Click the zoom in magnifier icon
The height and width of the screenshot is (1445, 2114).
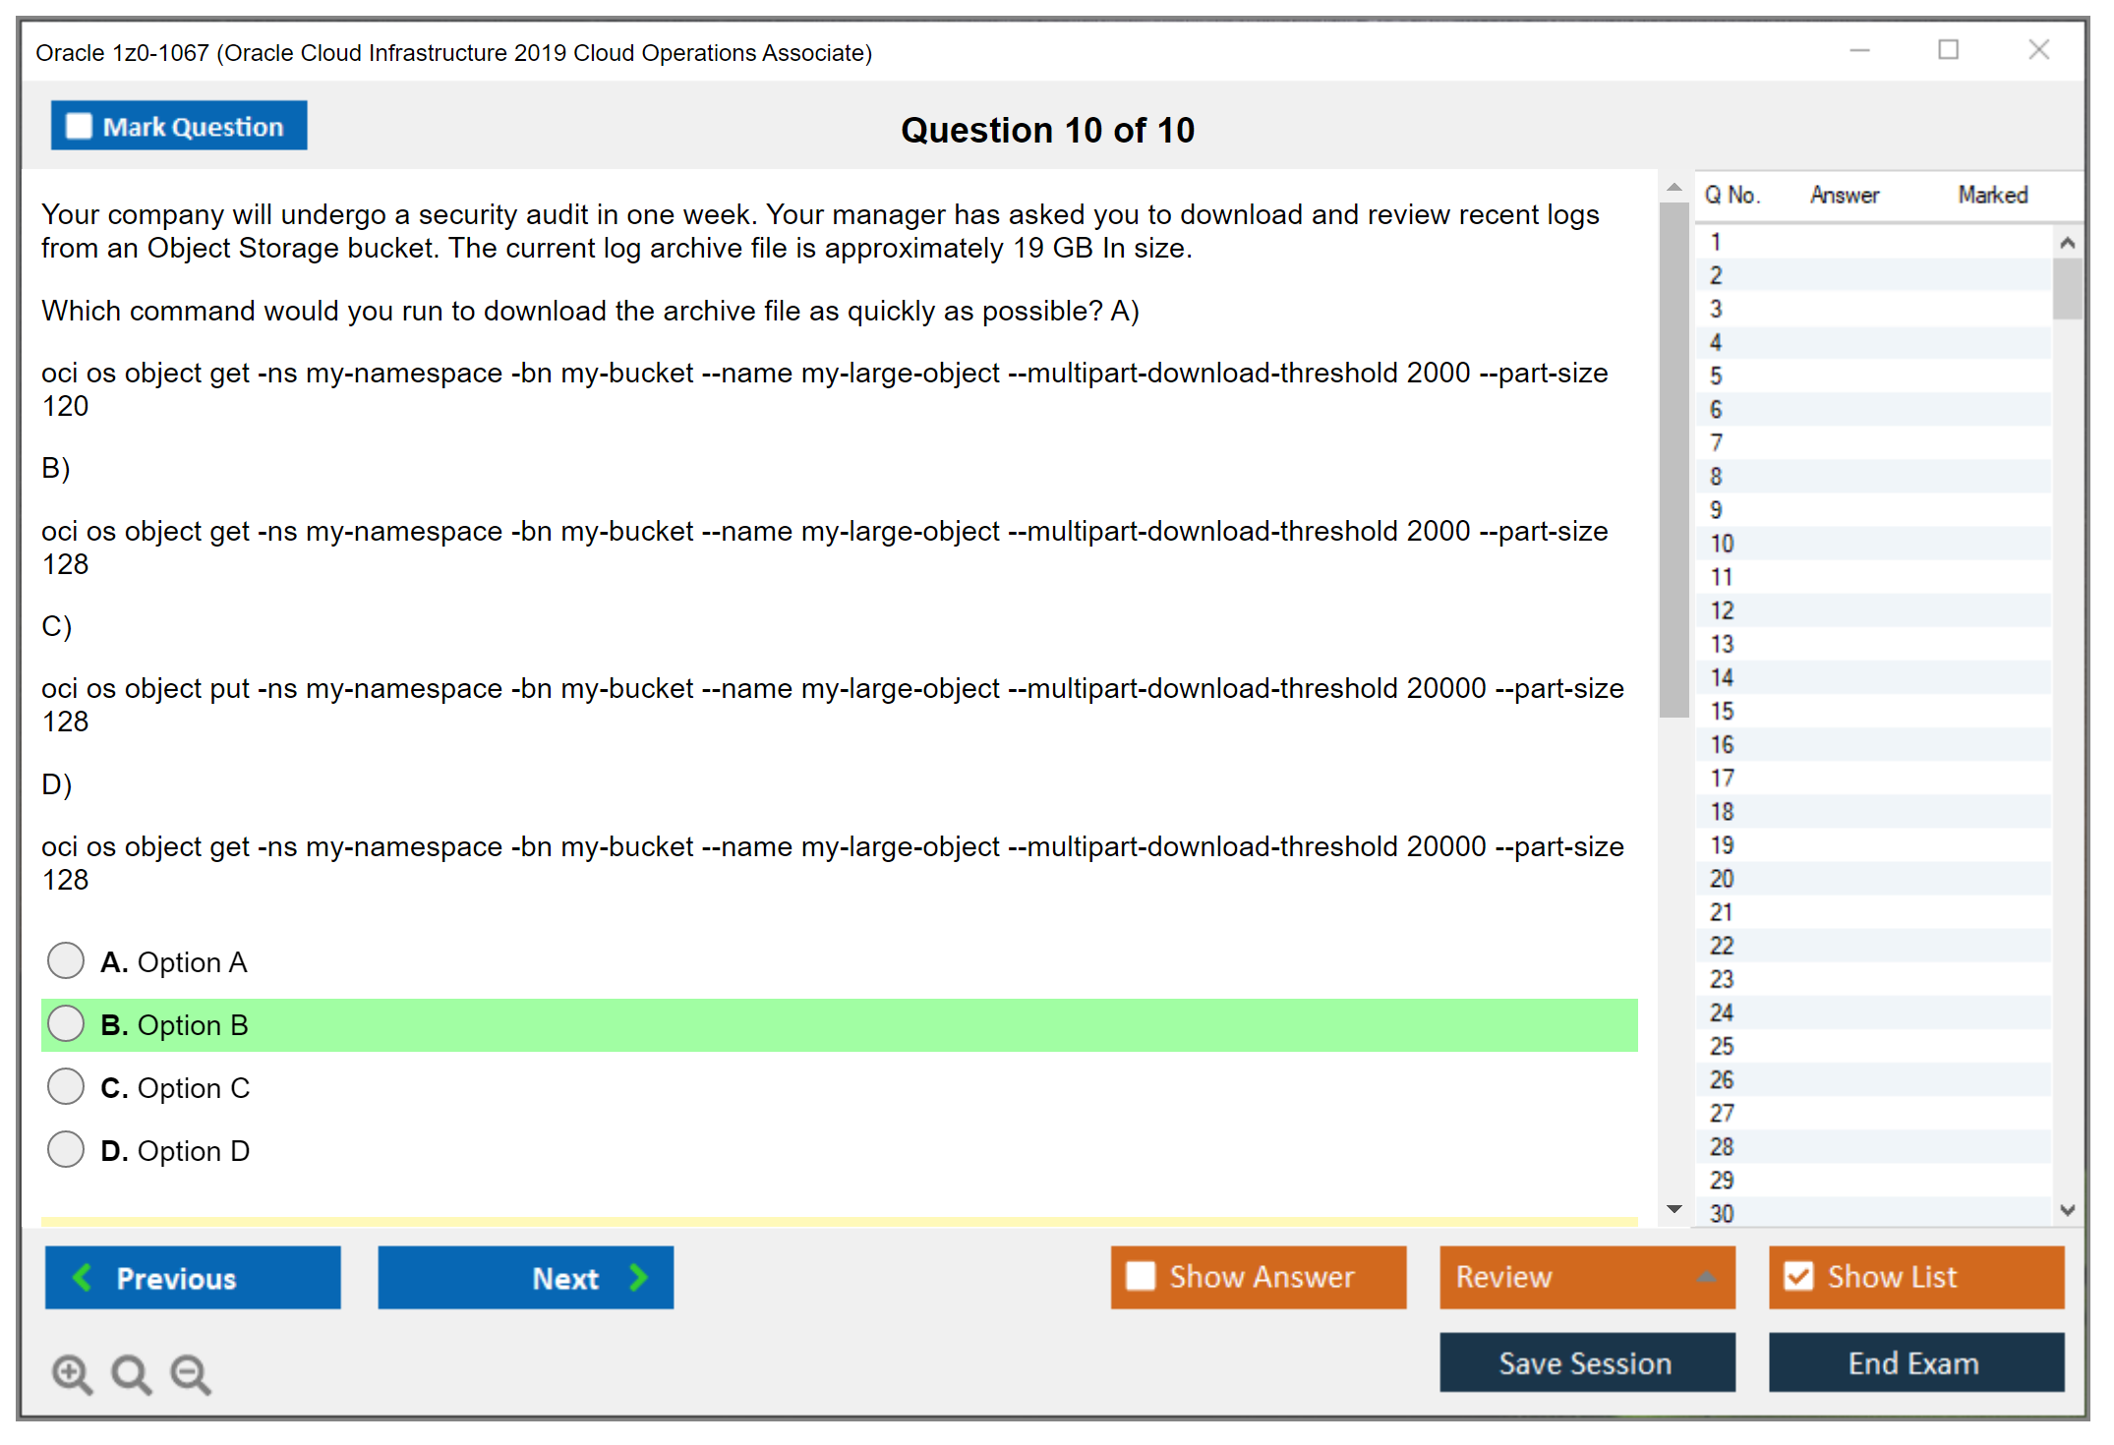click(71, 1373)
